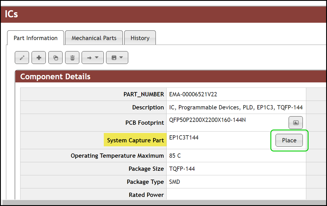Select the Part Information tab
The height and width of the screenshot is (206, 327).
pyautogui.click(x=36, y=38)
